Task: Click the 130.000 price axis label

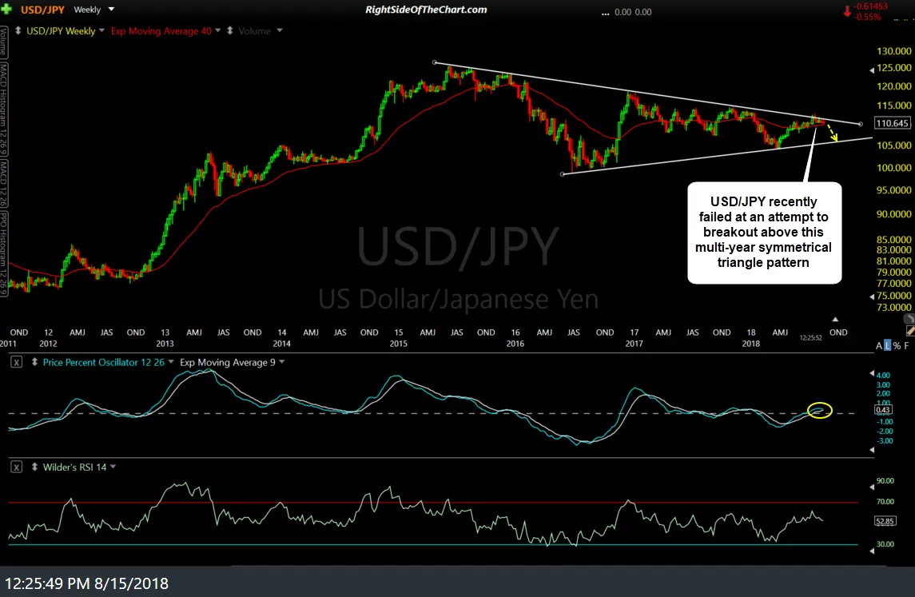Action: 893,51
